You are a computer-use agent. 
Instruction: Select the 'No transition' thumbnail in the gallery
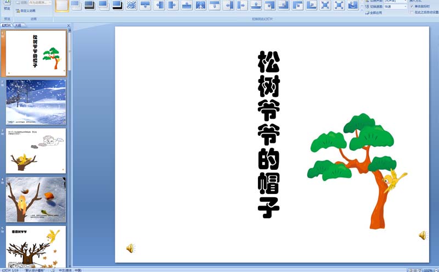[x=62, y=5]
